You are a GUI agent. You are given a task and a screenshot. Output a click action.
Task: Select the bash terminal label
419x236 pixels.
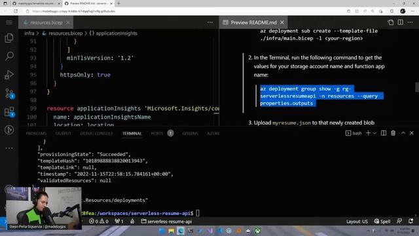pos(354,133)
